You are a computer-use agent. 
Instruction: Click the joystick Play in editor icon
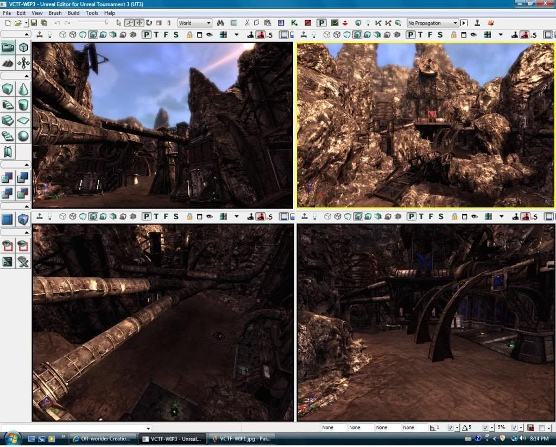point(477,23)
